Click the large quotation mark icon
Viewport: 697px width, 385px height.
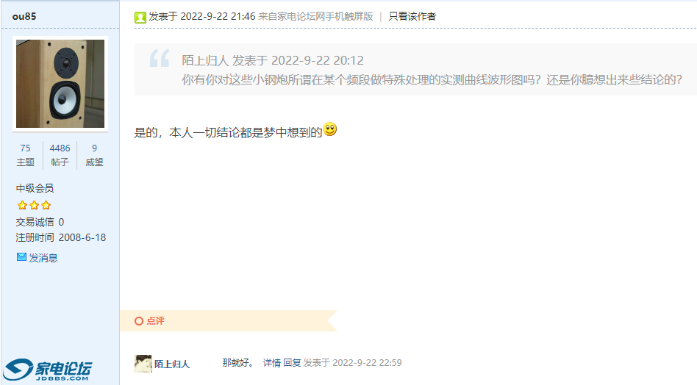point(159,58)
